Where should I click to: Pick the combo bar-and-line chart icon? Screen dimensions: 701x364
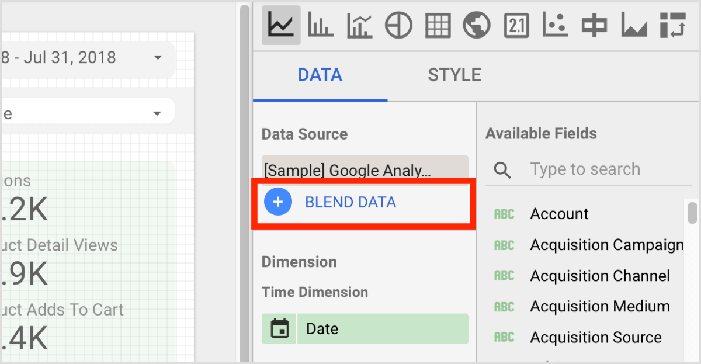point(359,25)
